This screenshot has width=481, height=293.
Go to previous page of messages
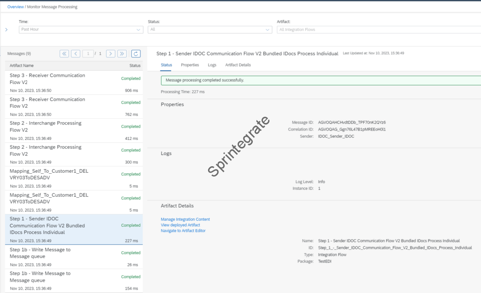(76, 54)
